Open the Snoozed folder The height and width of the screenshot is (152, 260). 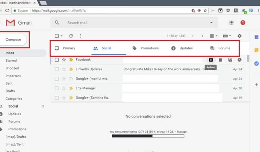12,68
